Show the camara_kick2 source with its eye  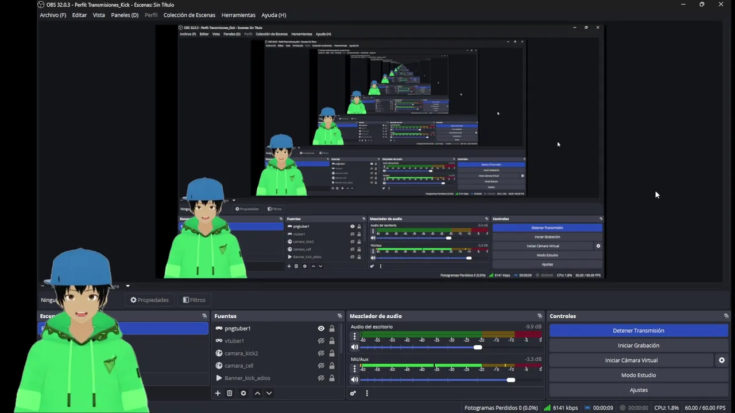[321, 353]
